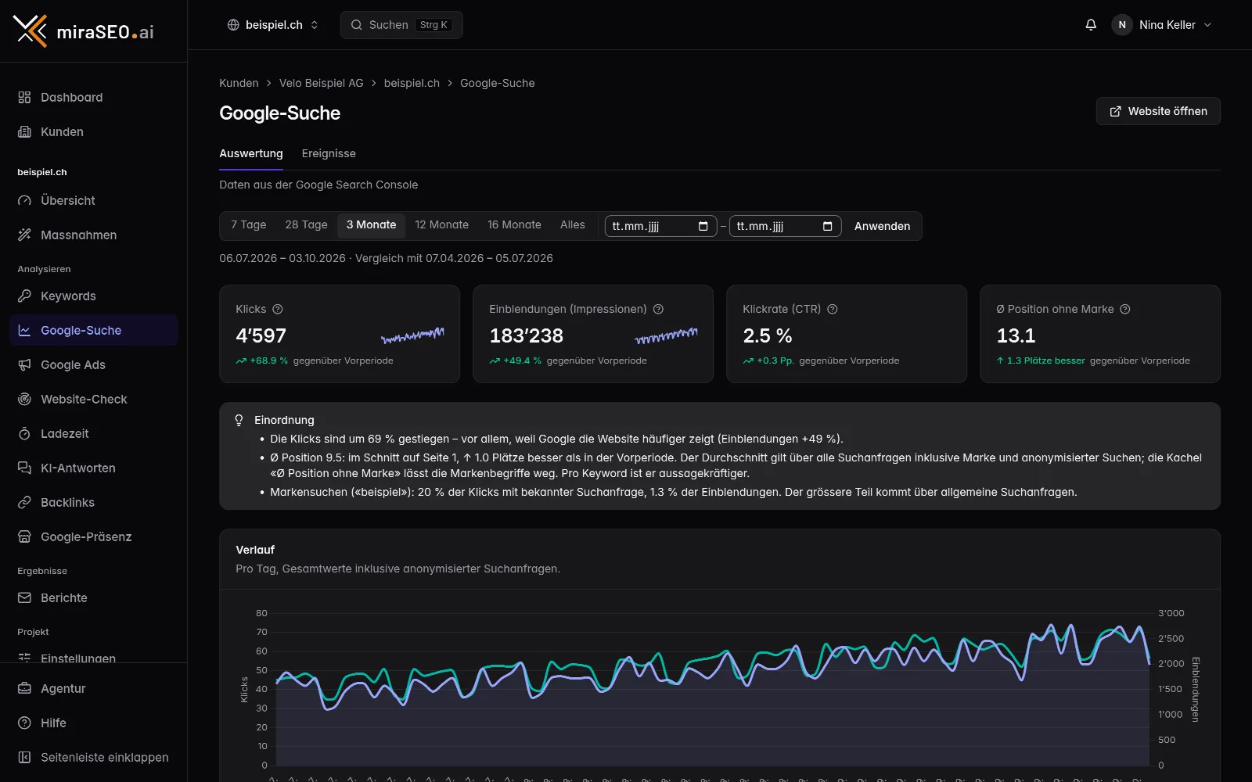1252x782 pixels.
Task: Click the info icon next to Klickrate (CTR)
Action: 833,309
